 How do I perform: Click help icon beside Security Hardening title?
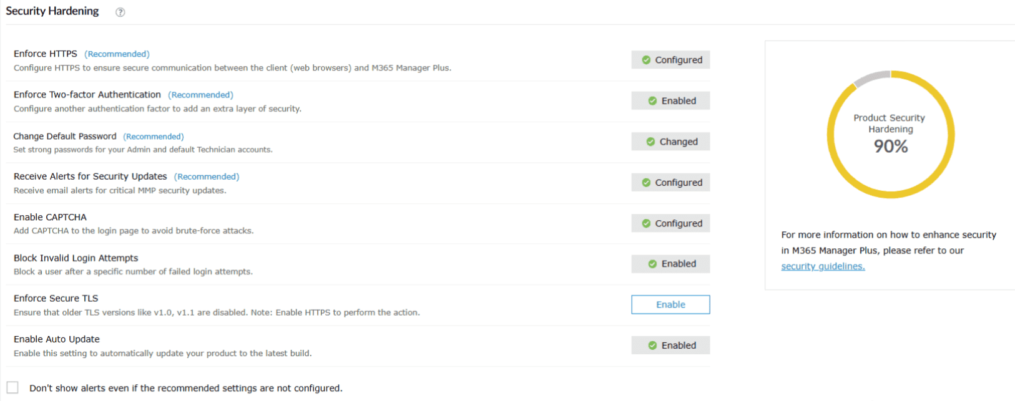pyautogui.click(x=120, y=12)
